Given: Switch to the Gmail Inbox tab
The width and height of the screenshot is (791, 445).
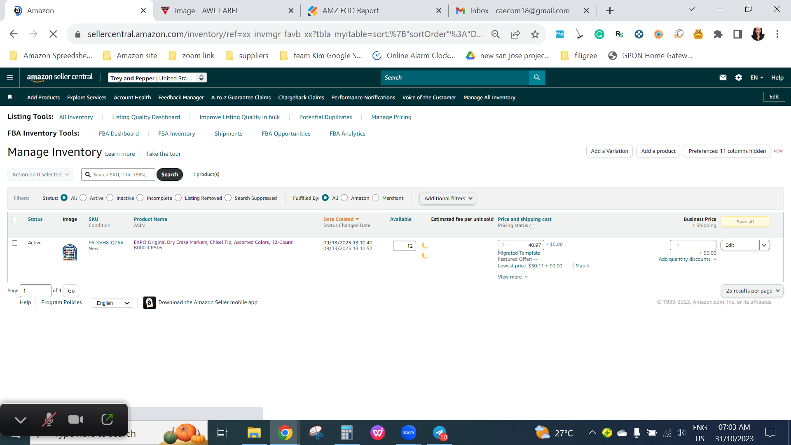Looking at the screenshot, I should 522,11.
